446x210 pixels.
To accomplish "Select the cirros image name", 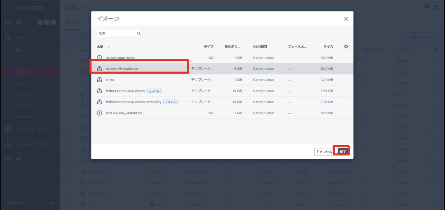I will coord(110,80).
